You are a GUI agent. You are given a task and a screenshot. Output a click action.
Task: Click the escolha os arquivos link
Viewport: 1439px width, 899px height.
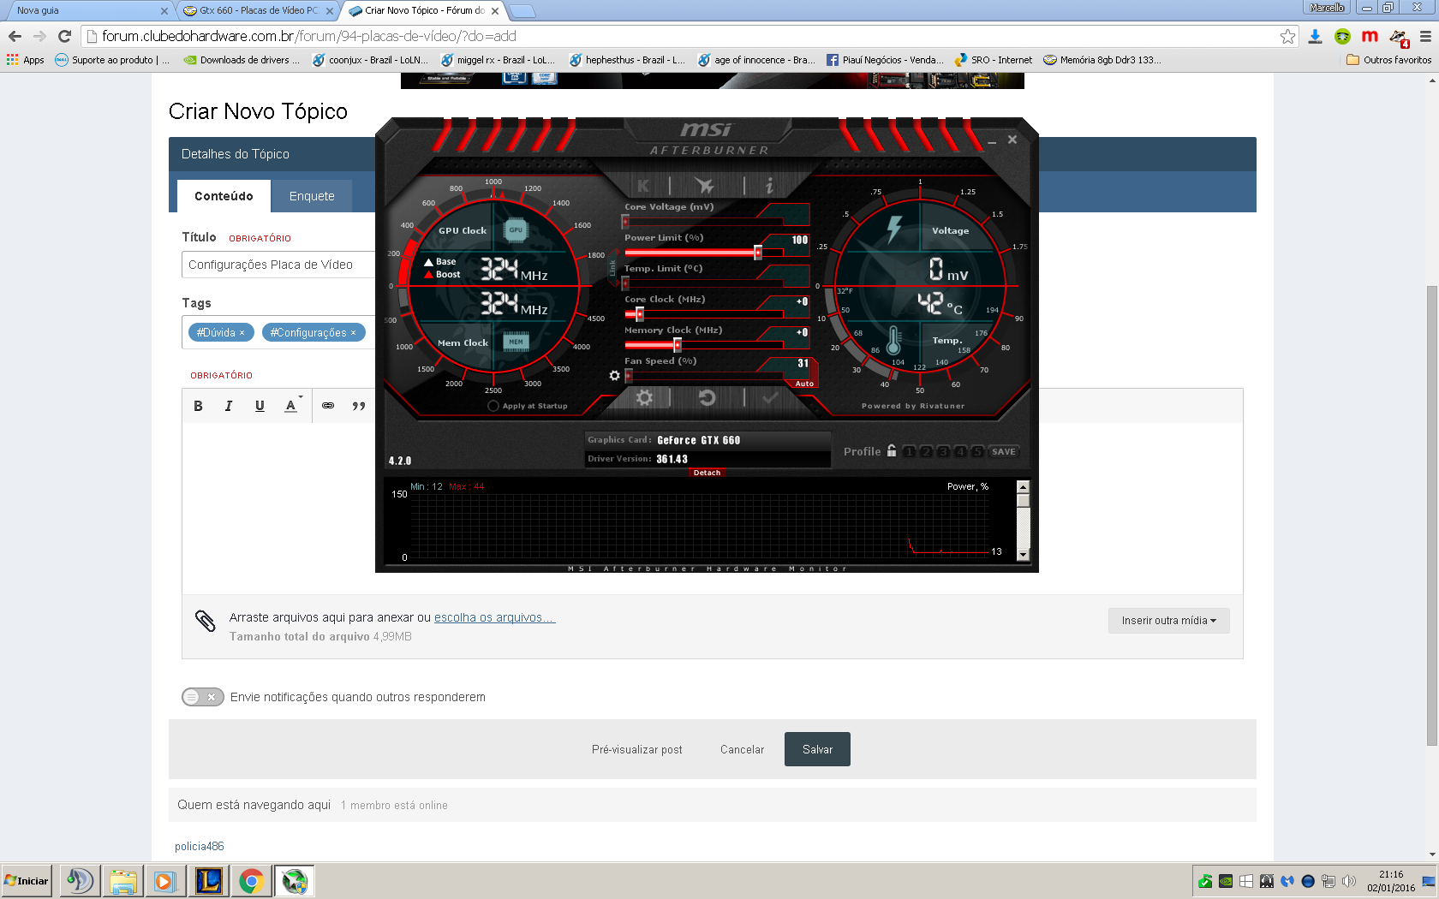(x=495, y=617)
